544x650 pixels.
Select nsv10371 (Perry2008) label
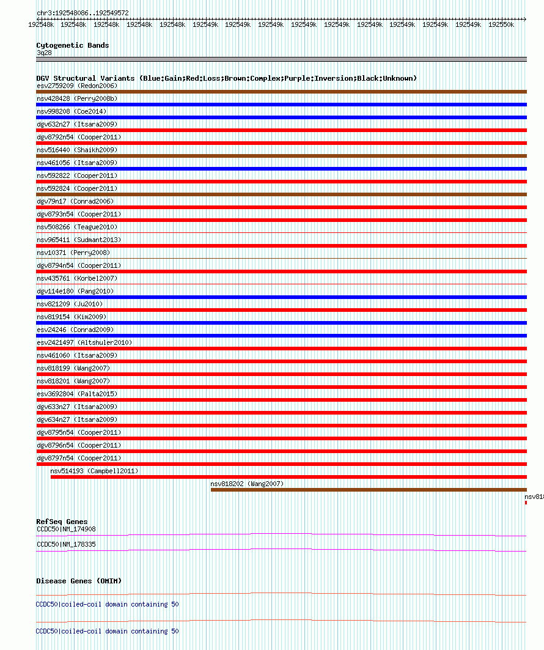pos(73,253)
